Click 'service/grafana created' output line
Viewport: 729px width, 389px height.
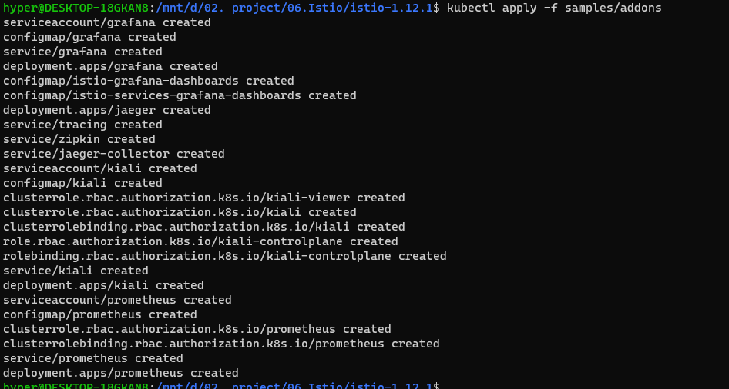click(82, 52)
